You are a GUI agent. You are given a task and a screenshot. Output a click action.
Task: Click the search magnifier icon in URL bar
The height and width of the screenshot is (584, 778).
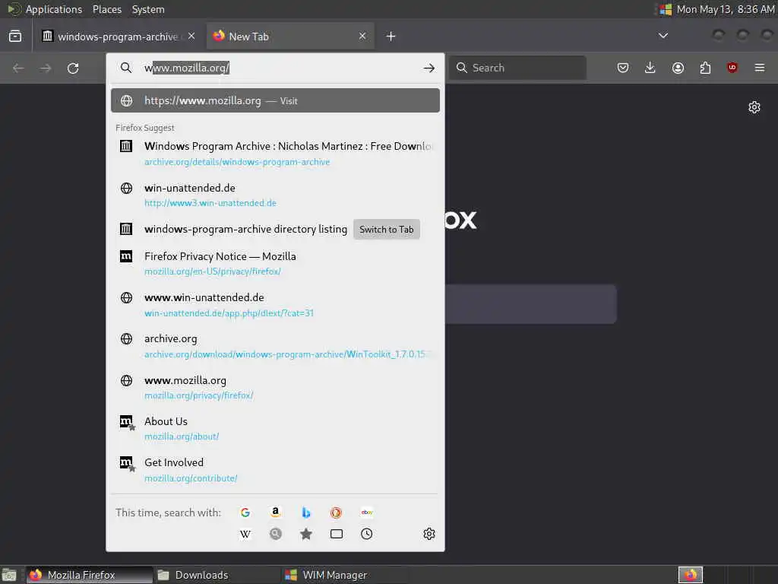click(126, 68)
